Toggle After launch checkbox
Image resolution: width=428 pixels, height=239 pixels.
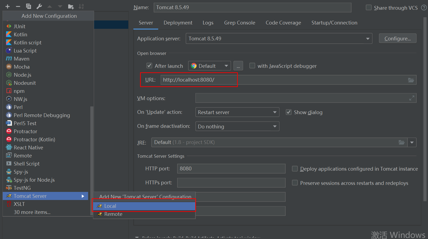(x=149, y=66)
